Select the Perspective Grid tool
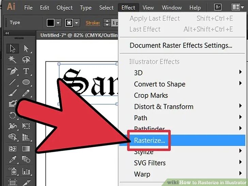Image resolution: width=248 pixels, height=186 pixels. [26, 137]
